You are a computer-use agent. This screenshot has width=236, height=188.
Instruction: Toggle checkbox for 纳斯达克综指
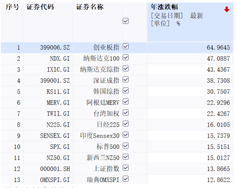[126, 69]
